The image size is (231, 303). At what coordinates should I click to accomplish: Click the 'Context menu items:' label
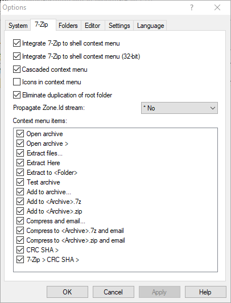click(40, 121)
